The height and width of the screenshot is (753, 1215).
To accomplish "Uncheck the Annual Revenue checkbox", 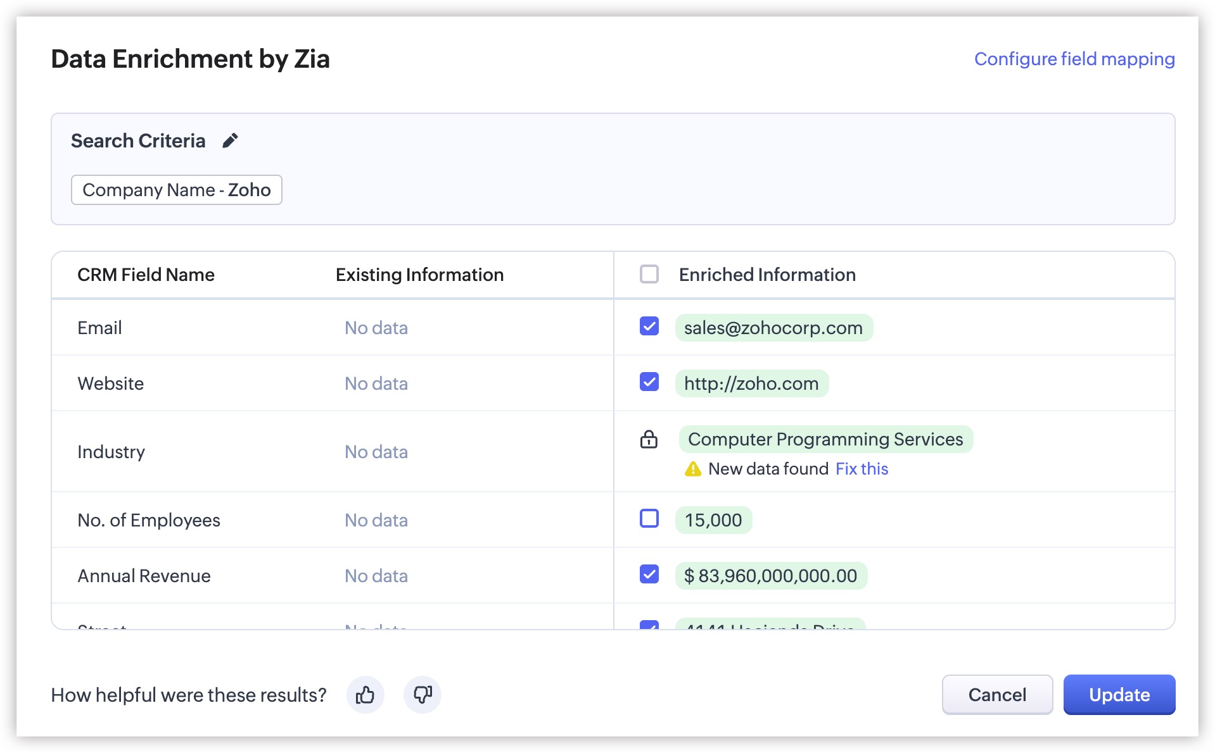I will 649,575.
